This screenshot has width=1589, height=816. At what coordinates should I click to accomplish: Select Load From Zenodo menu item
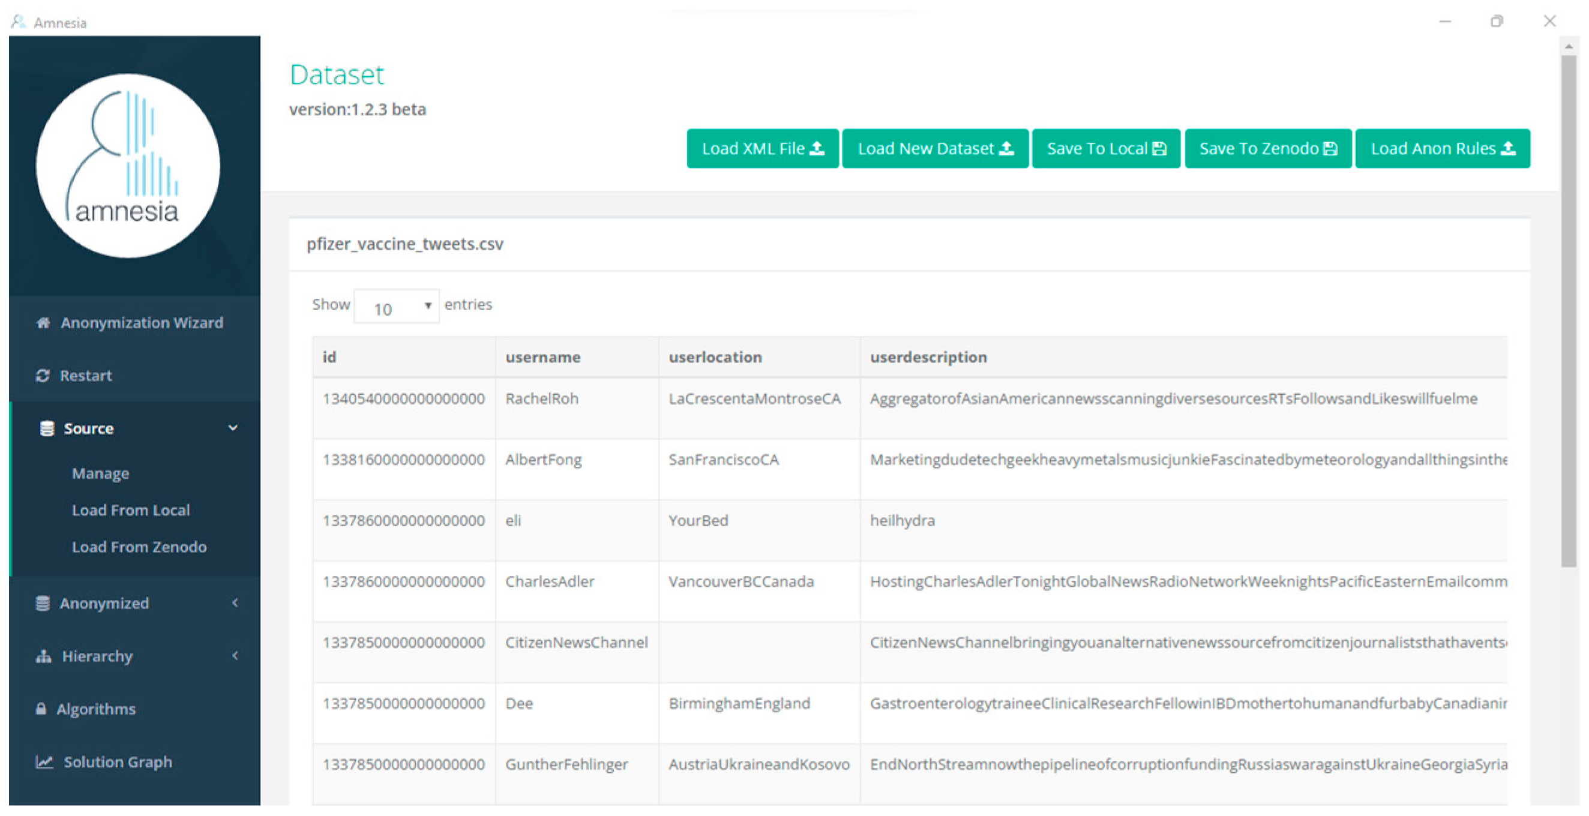[139, 547]
